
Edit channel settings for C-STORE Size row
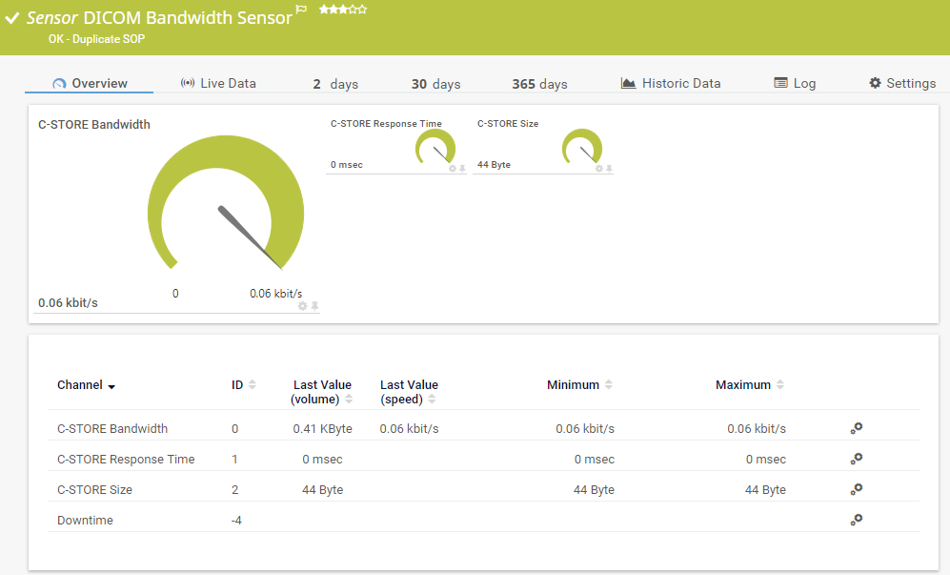pos(856,489)
